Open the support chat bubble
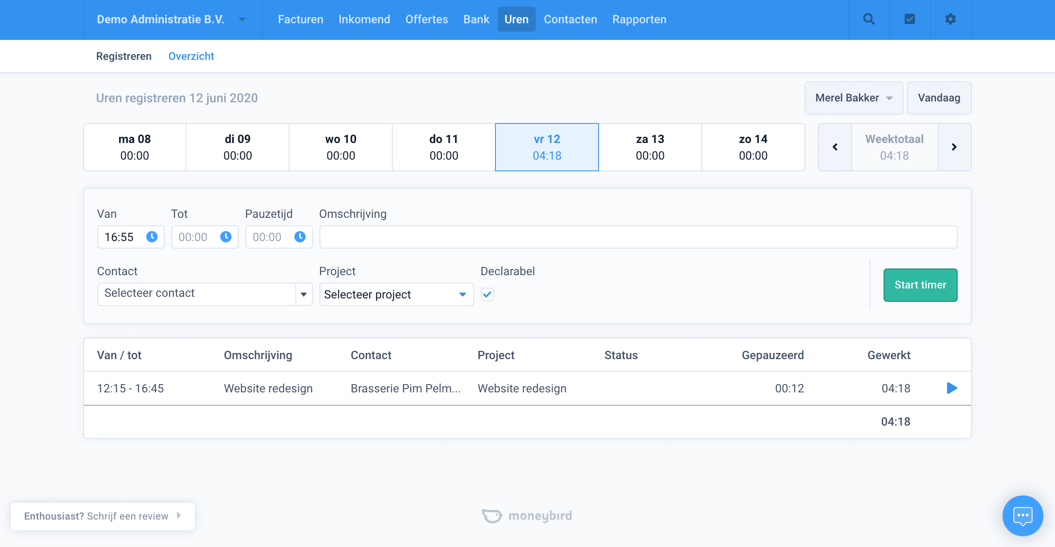The width and height of the screenshot is (1055, 547). (x=1023, y=515)
